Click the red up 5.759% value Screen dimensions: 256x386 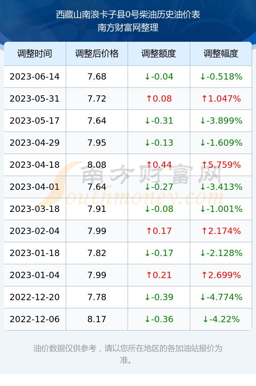[x=221, y=165]
